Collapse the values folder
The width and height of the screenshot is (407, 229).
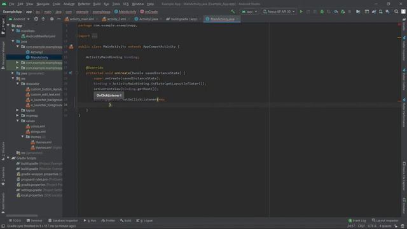[18, 121]
